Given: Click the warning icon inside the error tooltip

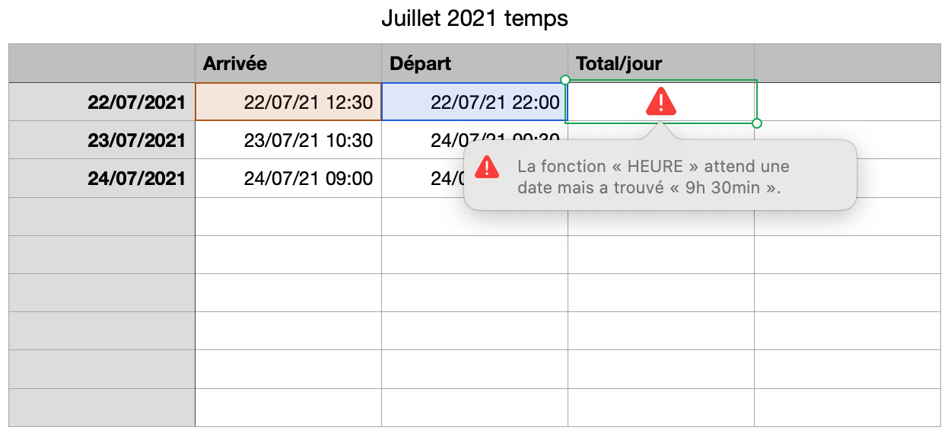Looking at the screenshot, I should click(487, 167).
